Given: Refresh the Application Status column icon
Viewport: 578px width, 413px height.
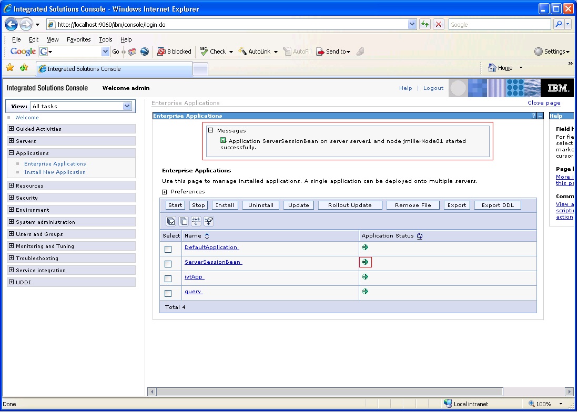Looking at the screenshot, I should pyautogui.click(x=420, y=236).
